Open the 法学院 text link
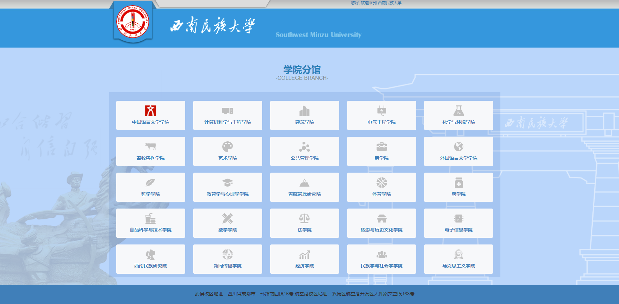 (305, 230)
